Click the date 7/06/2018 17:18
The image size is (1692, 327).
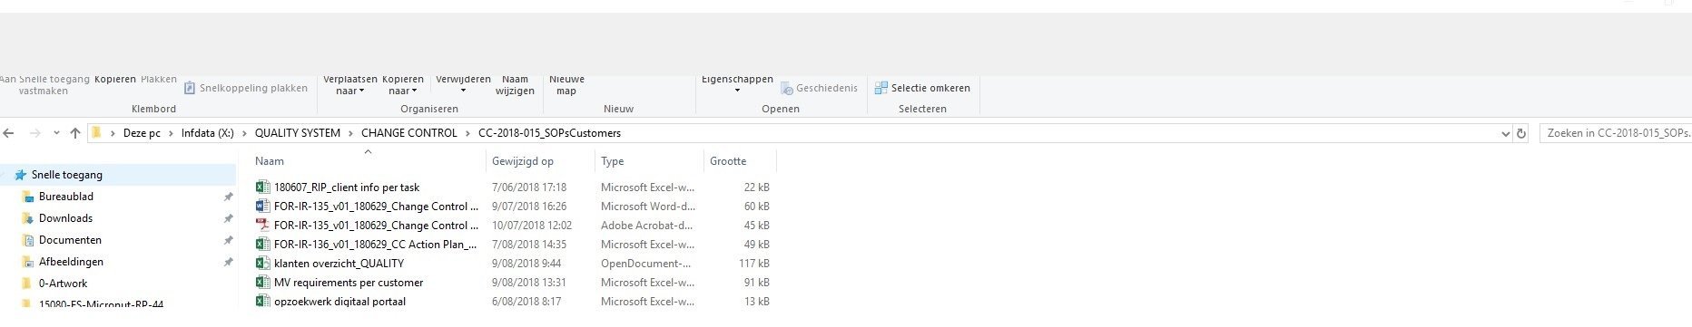click(x=529, y=188)
